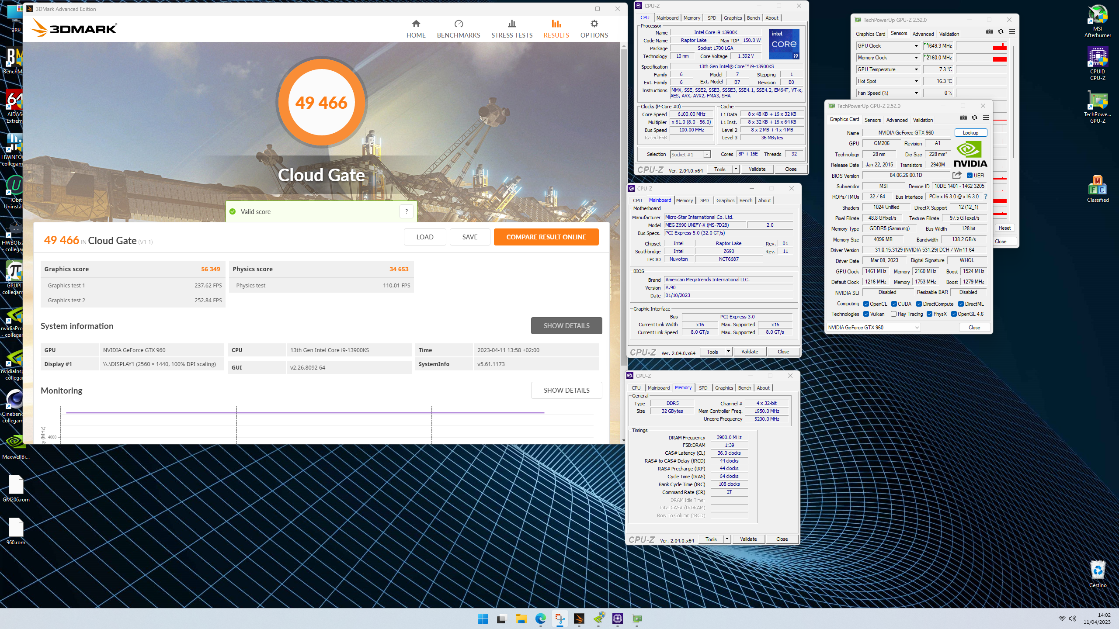Click Reset button in GPU-Z Sensors window
Viewport: 1119px width, 629px height.
coord(1004,228)
